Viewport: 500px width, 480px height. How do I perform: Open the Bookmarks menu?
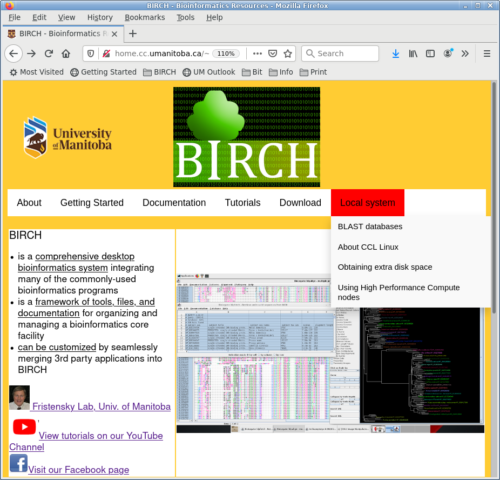(x=145, y=17)
